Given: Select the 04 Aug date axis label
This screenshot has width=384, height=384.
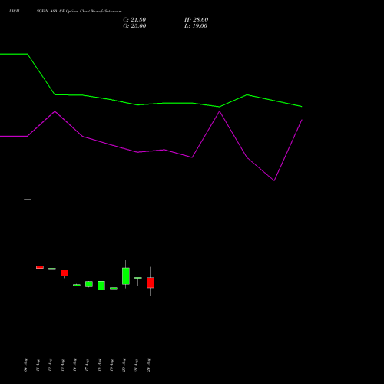Looking at the screenshot, I should coord(25,365).
